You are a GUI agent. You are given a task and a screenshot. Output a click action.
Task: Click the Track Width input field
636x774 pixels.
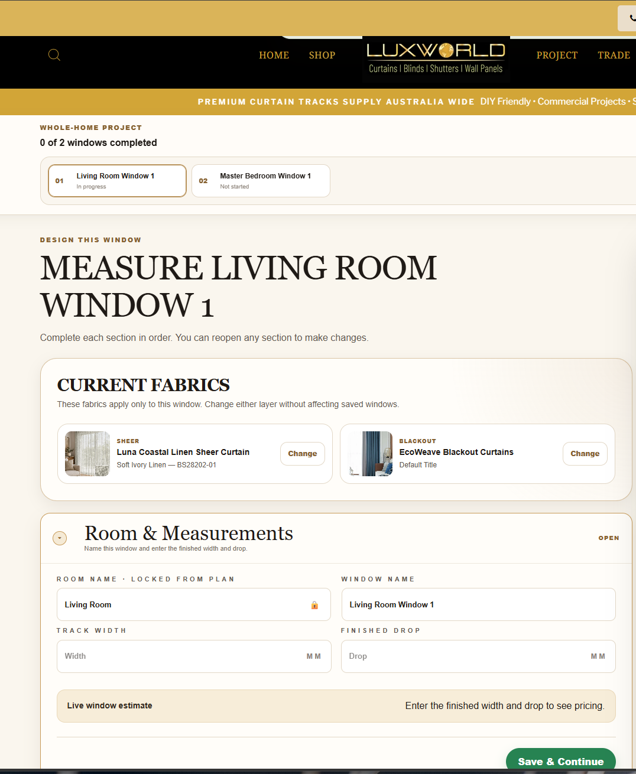tap(194, 656)
